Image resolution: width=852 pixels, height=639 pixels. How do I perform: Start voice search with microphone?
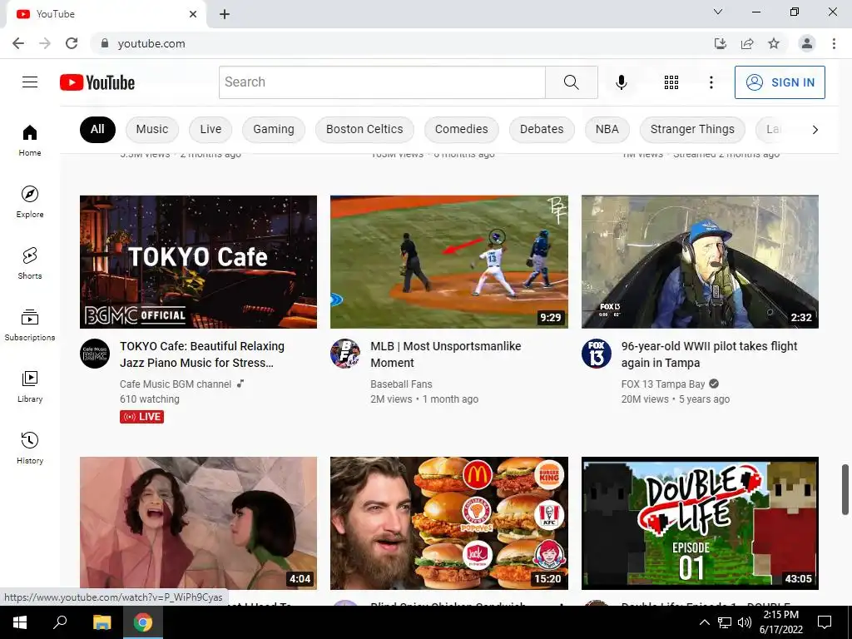click(x=621, y=82)
